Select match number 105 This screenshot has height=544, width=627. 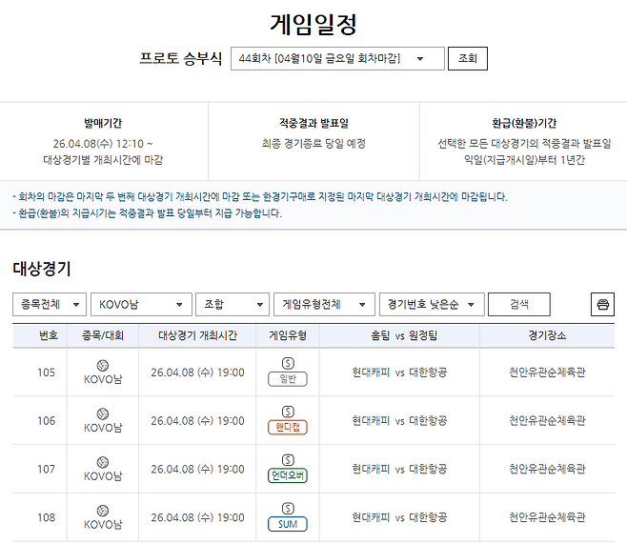47,373
